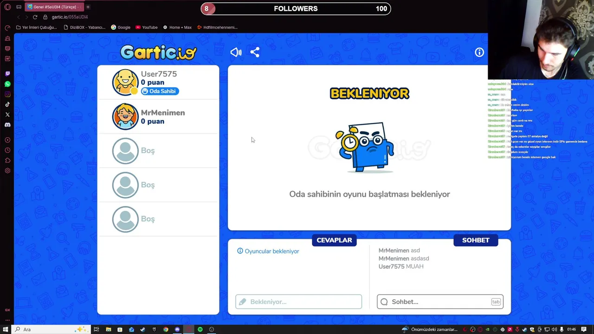Open File Explorer from taskbar

coord(108,329)
